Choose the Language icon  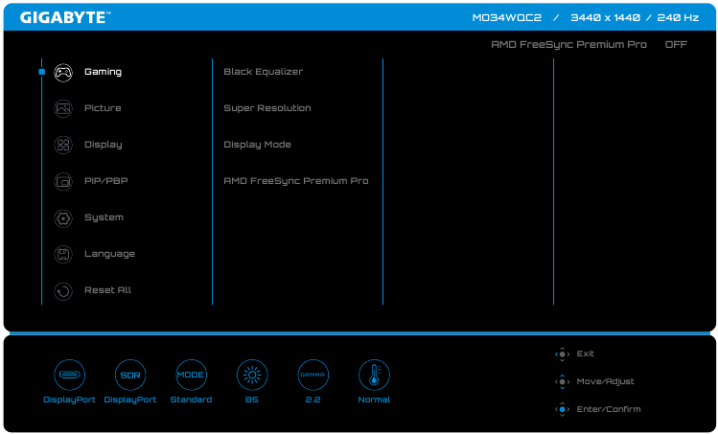[63, 254]
